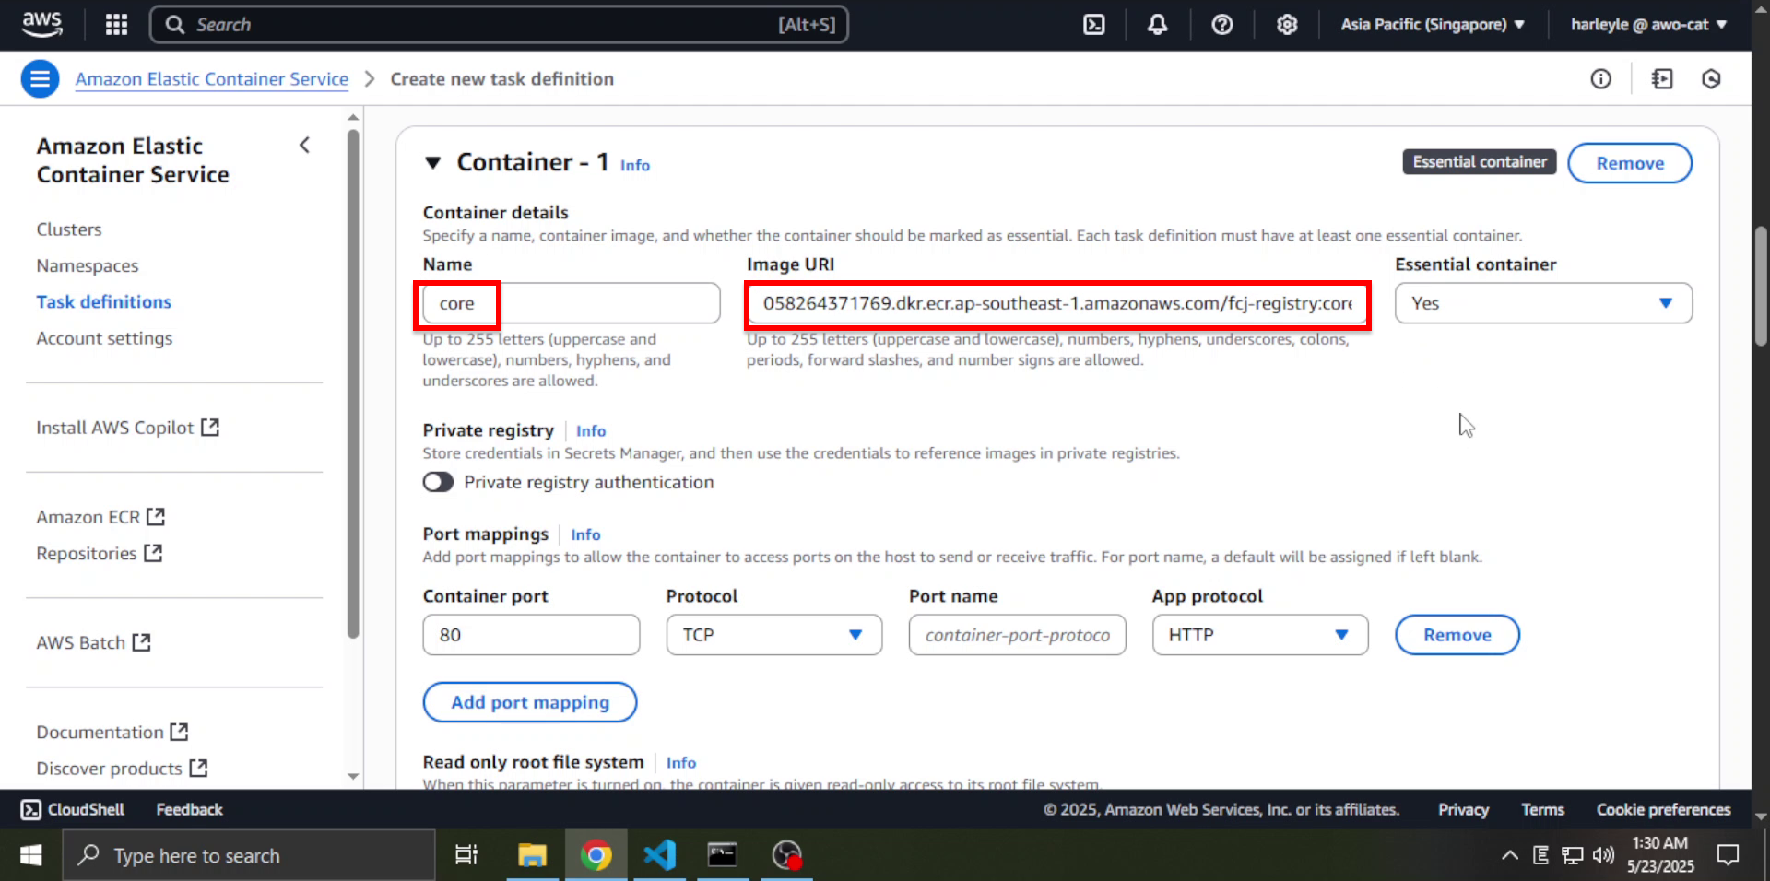
Task: Focus the Port name field
Action: click(1017, 635)
